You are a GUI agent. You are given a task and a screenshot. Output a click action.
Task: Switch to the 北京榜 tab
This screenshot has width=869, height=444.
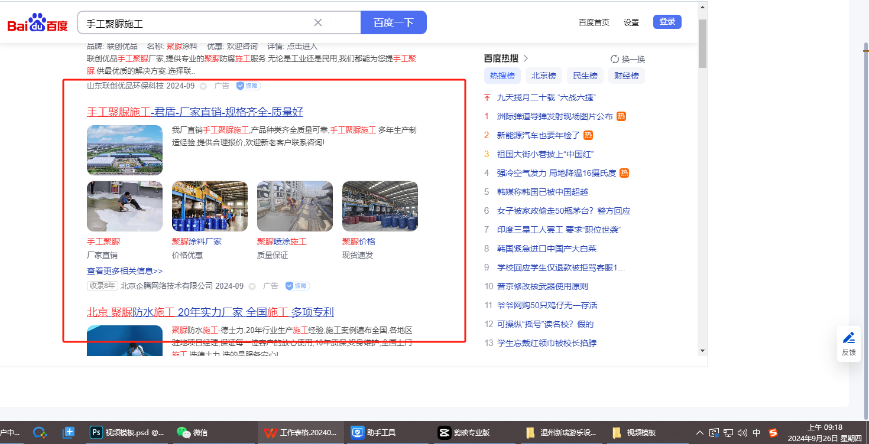point(543,76)
